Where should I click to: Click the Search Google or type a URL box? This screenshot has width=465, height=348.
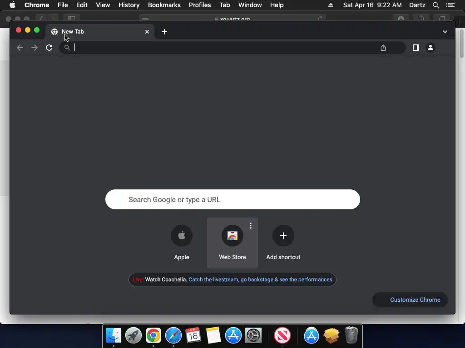click(x=232, y=199)
